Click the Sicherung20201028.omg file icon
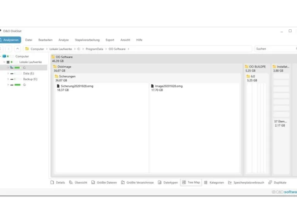 pos(58,86)
